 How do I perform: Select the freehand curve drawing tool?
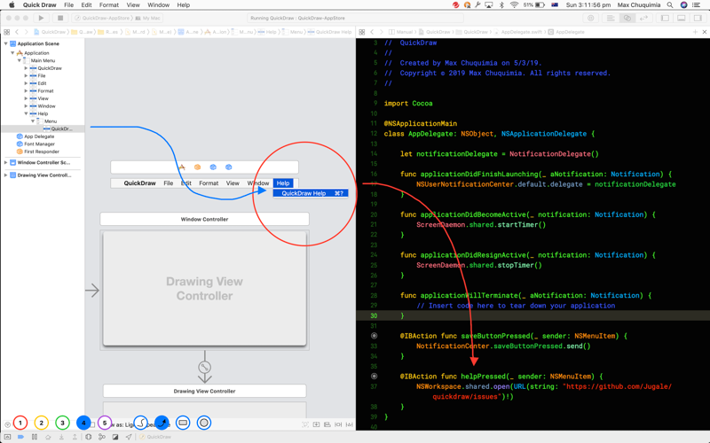coord(141,423)
